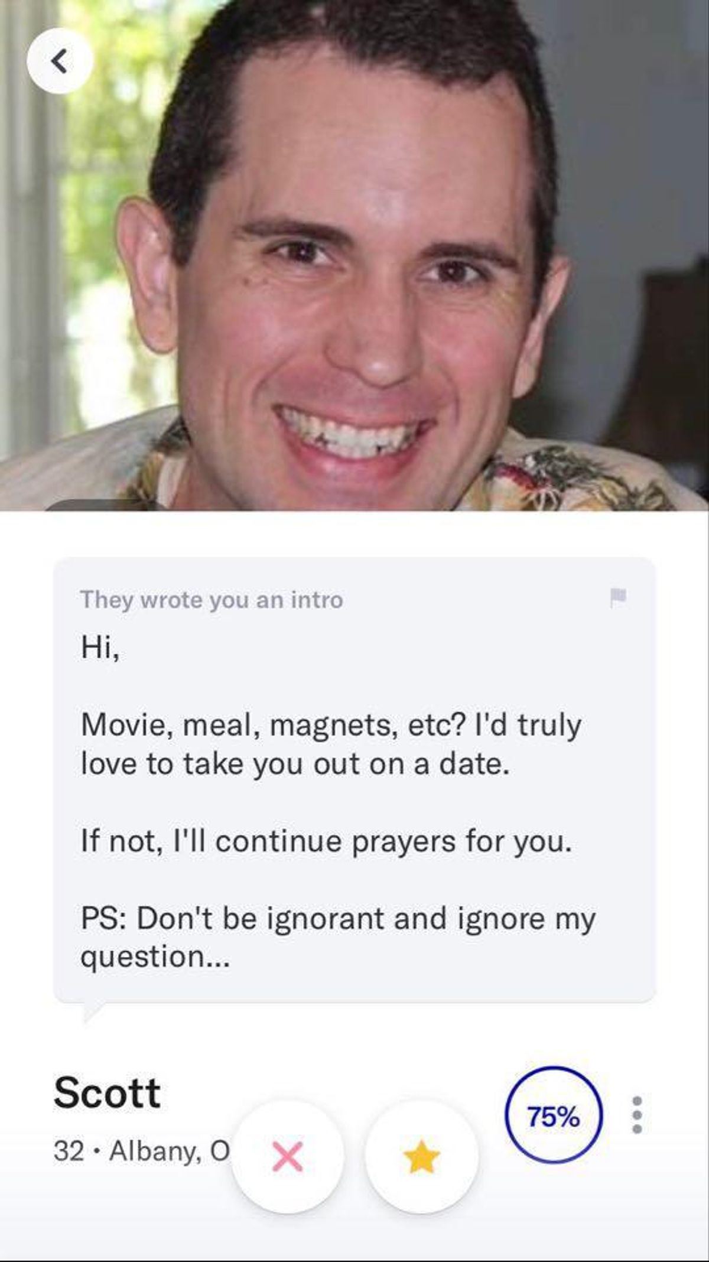Tap the intro message bubble

point(354,780)
